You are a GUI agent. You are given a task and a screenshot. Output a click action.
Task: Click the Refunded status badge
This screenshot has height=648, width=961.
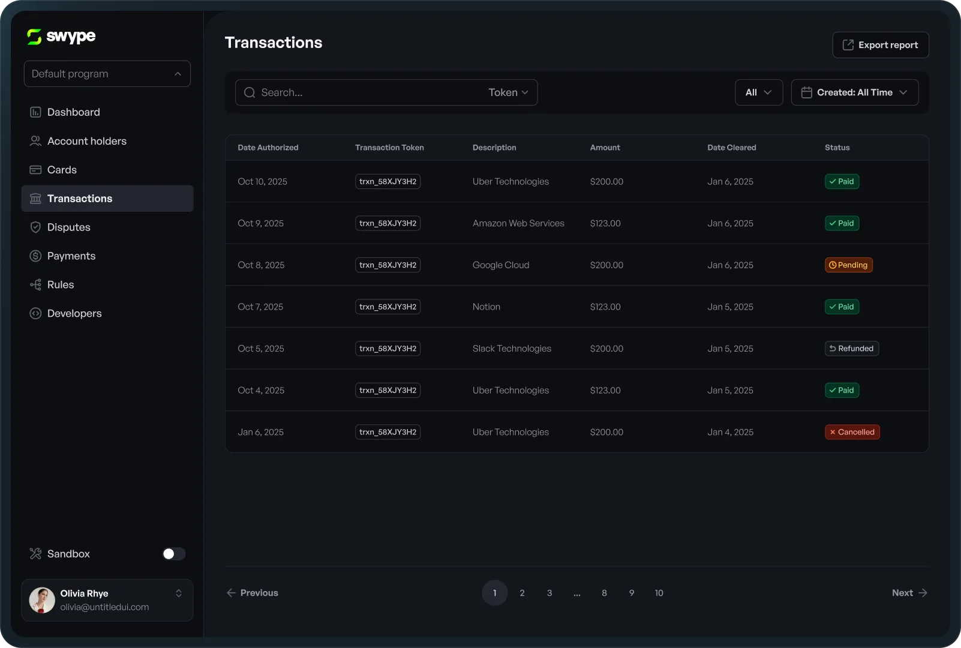click(x=852, y=349)
